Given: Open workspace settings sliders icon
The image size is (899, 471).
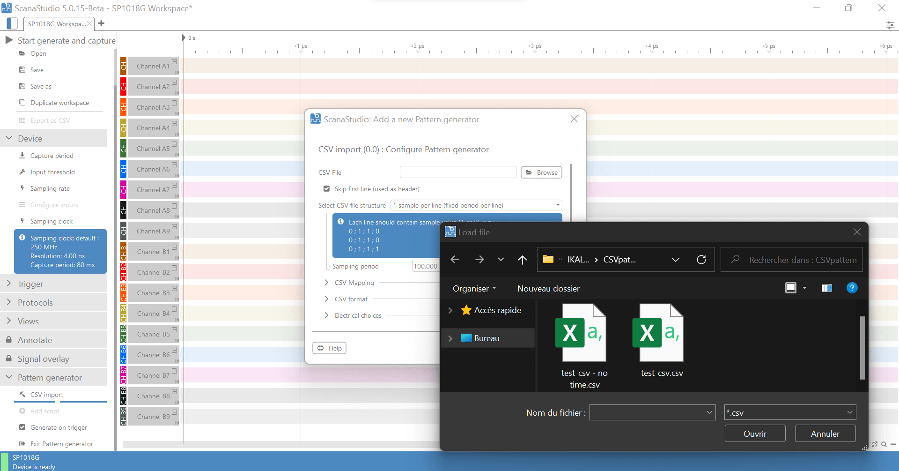Looking at the screenshot, I should 890,25.
